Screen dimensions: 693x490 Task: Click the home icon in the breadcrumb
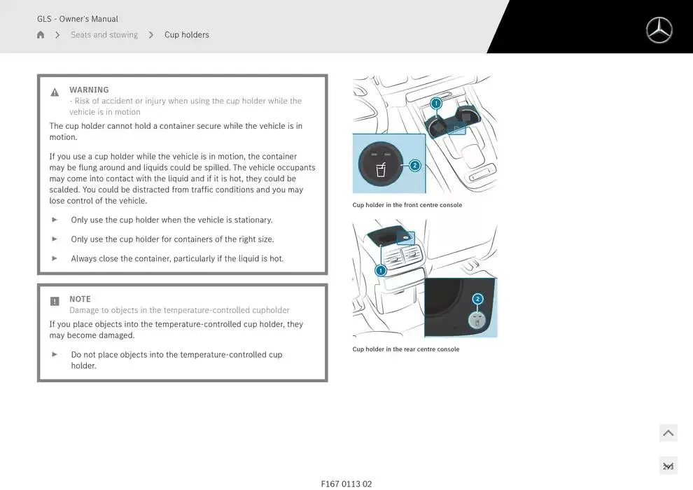tap(41, 35)
